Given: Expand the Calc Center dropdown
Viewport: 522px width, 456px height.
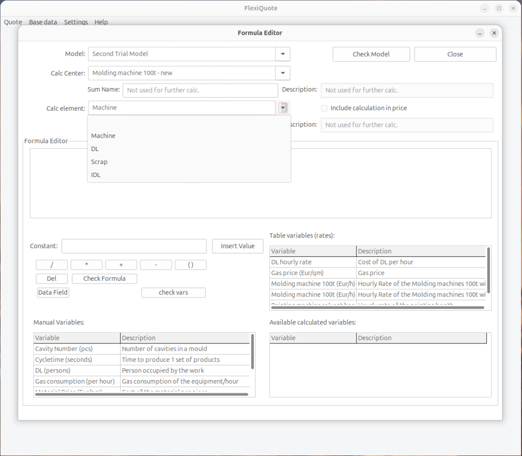Looking at the screenshot, I should click(x=282, y=73).
